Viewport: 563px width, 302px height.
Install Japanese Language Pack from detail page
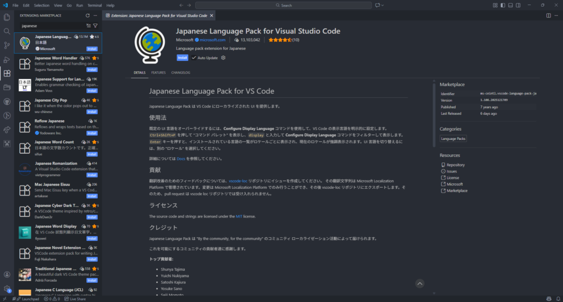(182, 58)
